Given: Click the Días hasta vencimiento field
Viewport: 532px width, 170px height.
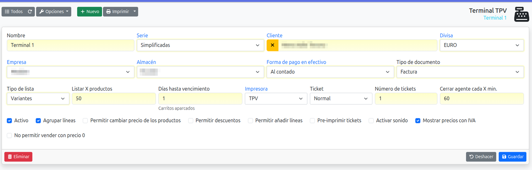Looking at the screenshot, I should click(200, 99).
